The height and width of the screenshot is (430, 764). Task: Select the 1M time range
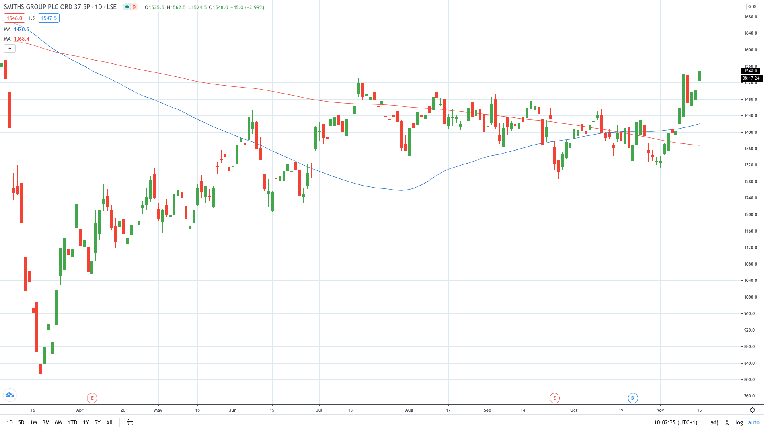coord(34,422)
